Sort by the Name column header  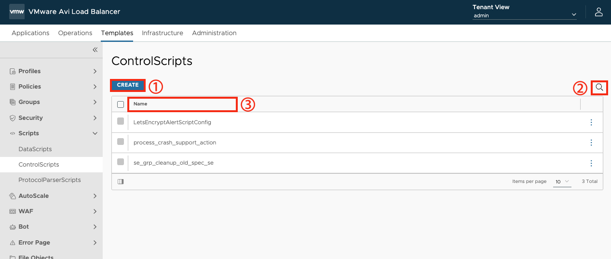coord(140,104)
